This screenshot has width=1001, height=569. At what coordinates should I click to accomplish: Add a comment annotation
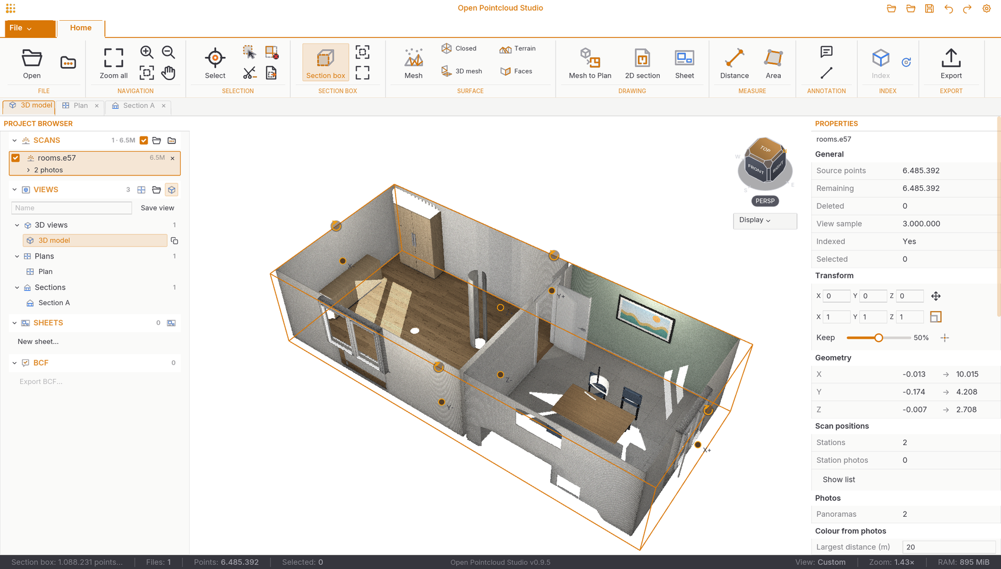point(826,52)
